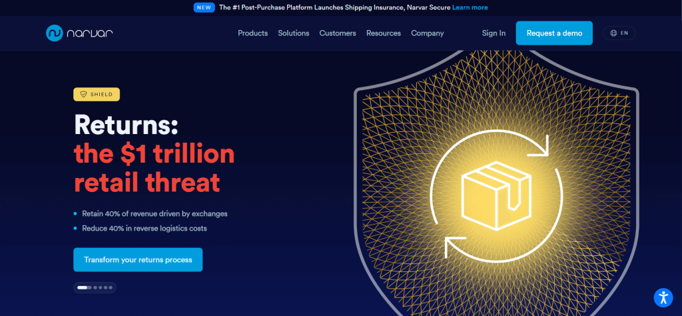Click the Request a demo button

tap(554, 33)
